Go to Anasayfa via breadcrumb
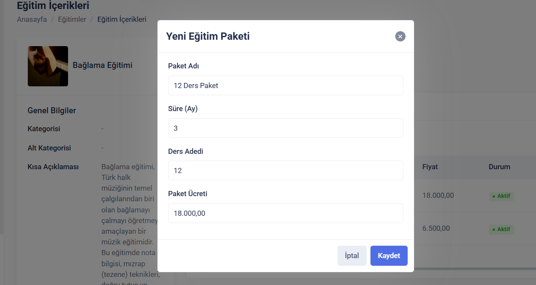 point(32,19)
